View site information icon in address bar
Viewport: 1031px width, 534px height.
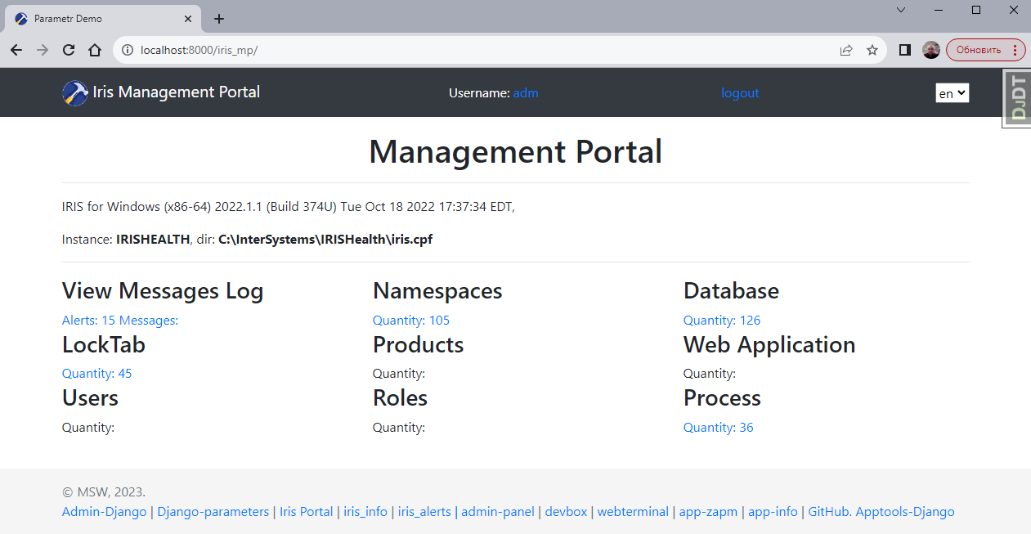(x=128, y=50)
